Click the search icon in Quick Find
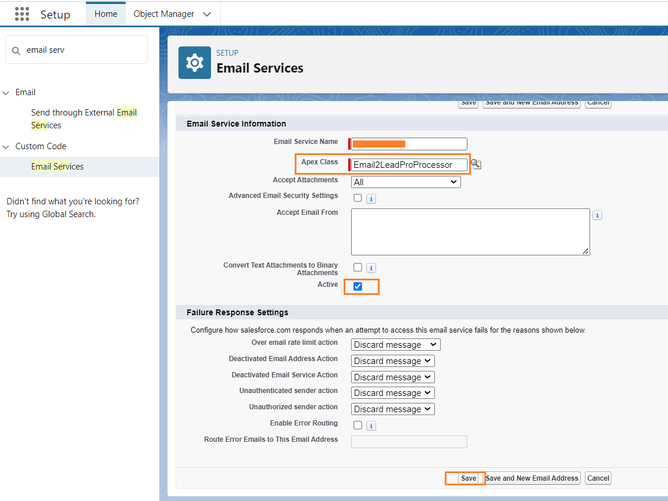This screenshot has height=501, width=668. click(16, 51)
